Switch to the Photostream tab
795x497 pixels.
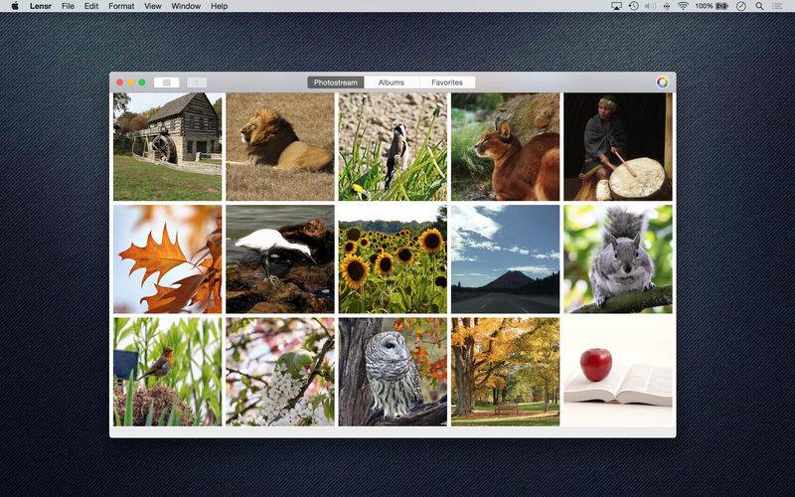335,83
